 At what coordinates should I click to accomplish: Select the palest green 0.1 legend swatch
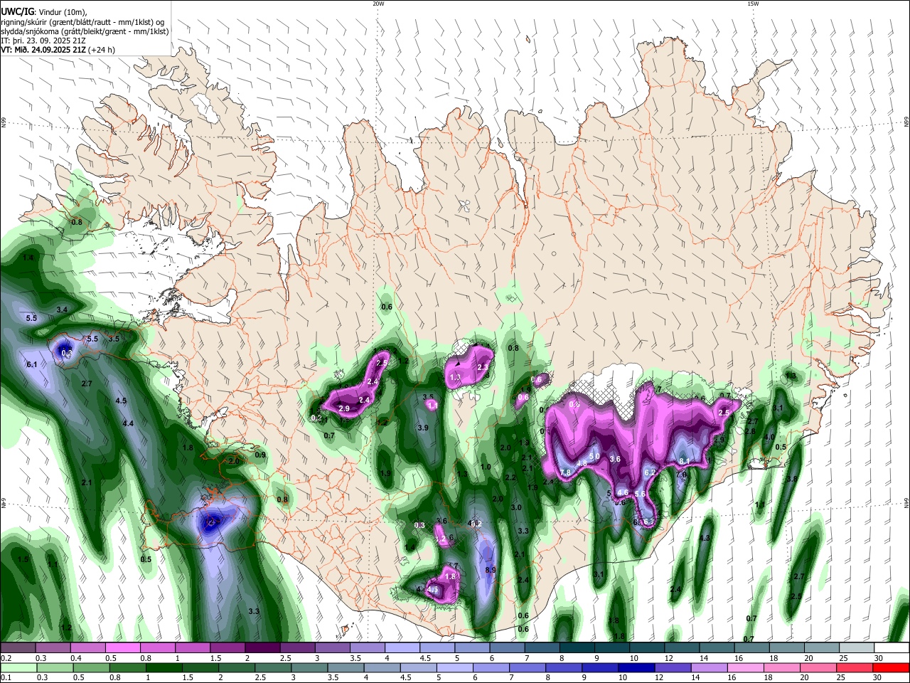coord(18,667)
